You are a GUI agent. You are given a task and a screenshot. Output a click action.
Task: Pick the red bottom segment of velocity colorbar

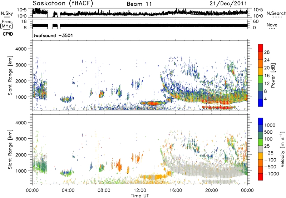(261, 177)
